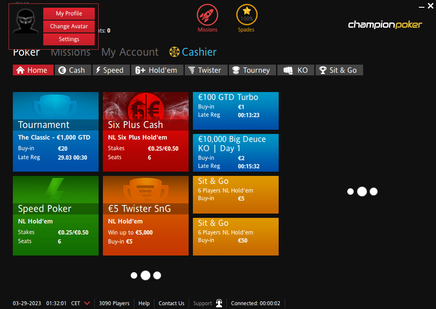The height and width of the screenshot is (309, 436).
Task: Open the Twister tornado tab
Action: pos(205,70)
